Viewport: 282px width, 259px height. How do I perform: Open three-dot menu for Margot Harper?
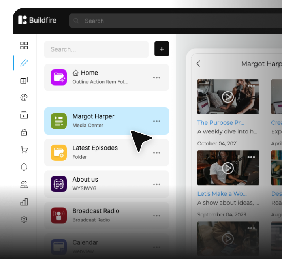[157, 121]
